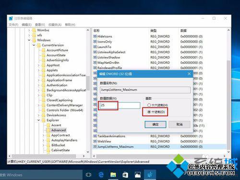The image size is (240, 180).
Task: Open the 文件(F) menu
Action: pos(13,24)
